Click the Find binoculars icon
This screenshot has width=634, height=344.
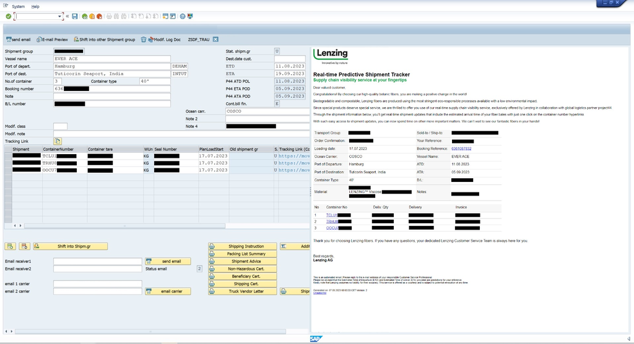[x=116, y=16]
